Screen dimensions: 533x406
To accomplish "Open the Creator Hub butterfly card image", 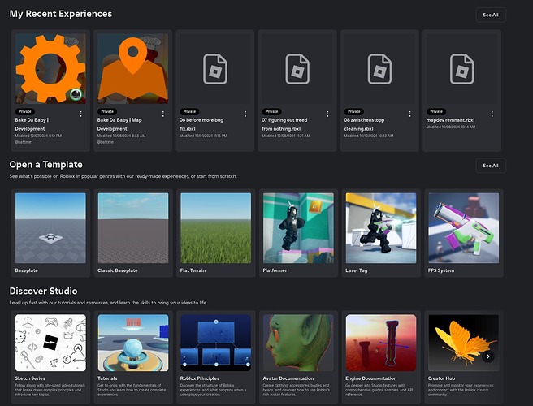I will tap(464, 343).
